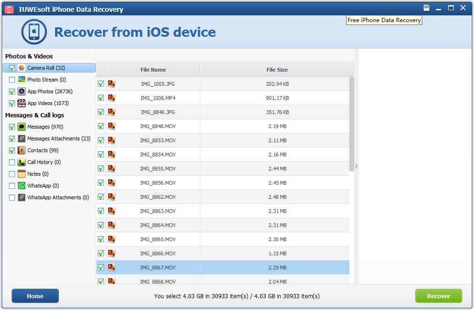Click the file type icon for IMG_1005.JPG
Viewport: 474px width, 310px height.
[x=111, y=84]
